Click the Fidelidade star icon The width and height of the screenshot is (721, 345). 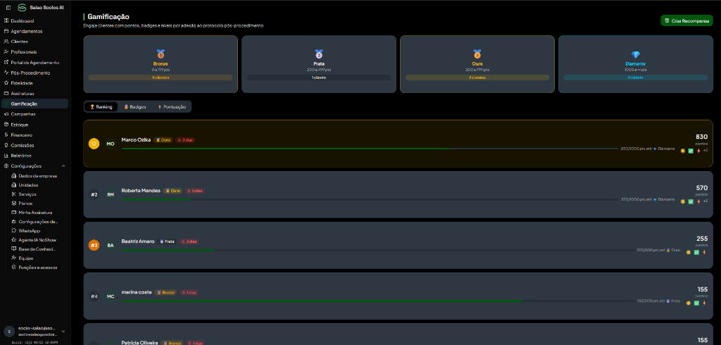[6, 83]
